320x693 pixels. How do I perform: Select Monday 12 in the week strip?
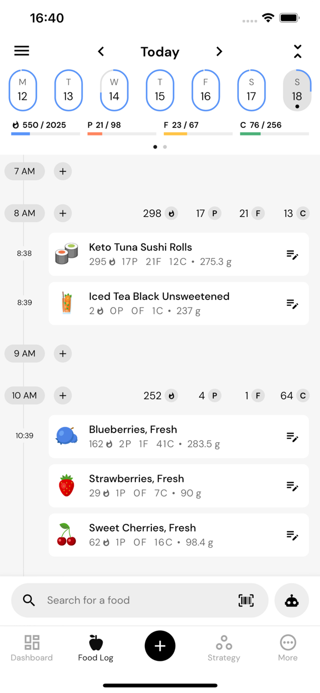coord(22,90)
